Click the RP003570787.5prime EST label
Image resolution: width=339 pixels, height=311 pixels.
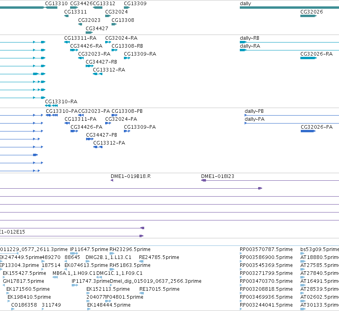pyautogui.click(x=266, y=249)
